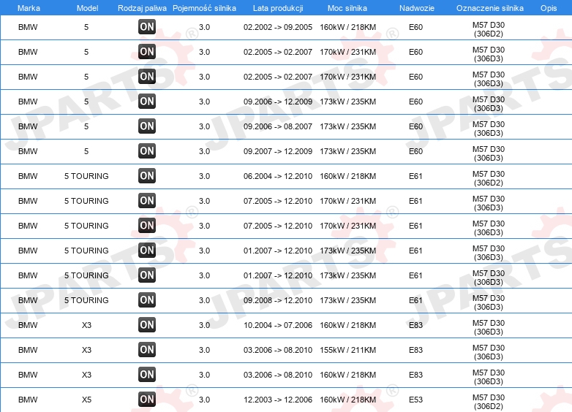Click M57 D30 (306D2) in the 06.2004 row
The height and width of the screenshot is (412, 572).
coord(489,178)
